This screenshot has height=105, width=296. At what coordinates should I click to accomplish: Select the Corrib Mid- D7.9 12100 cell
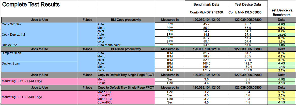tap(206, 13)
